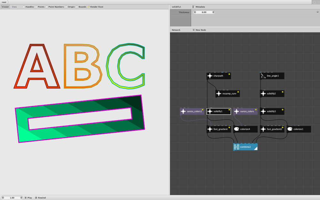
Task: Disable the Render Root checkbox
Action: pos(89,7)
